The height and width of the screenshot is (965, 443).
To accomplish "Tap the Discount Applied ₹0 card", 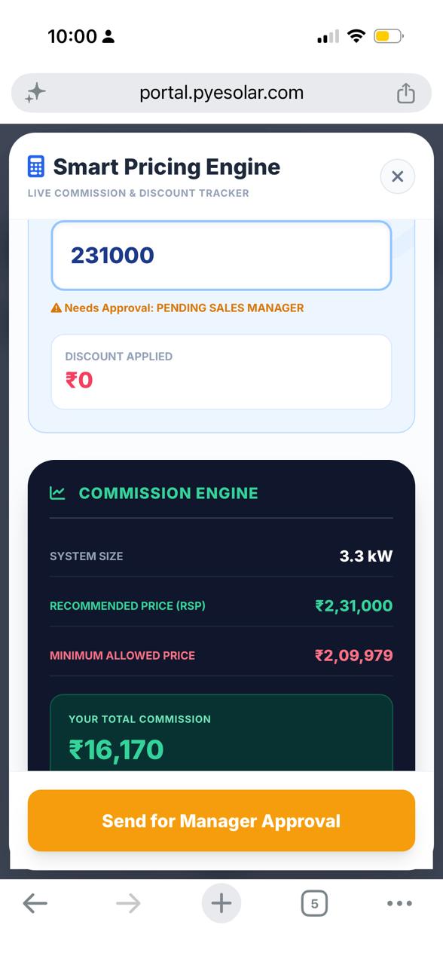I will (221, 372).
